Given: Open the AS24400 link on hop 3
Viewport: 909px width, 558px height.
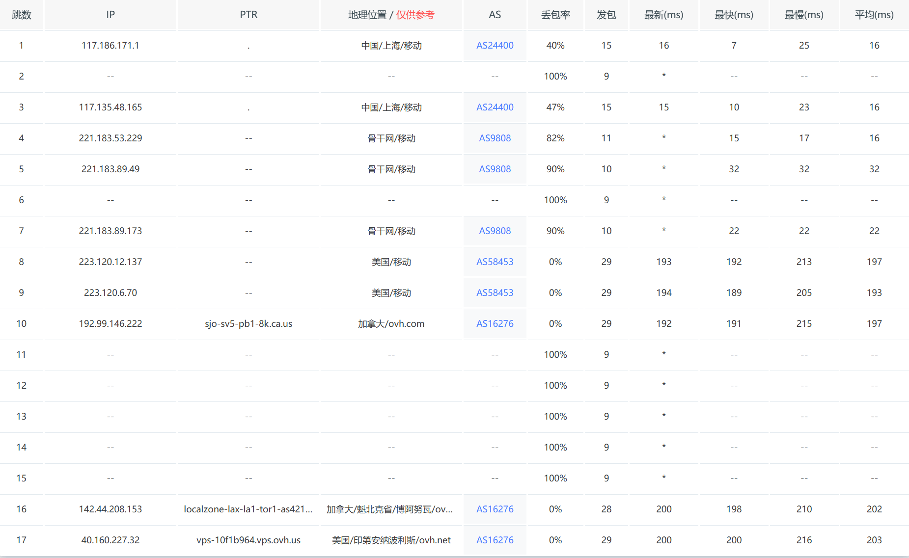Looking at the screenshot, I should tap(494, 107).
